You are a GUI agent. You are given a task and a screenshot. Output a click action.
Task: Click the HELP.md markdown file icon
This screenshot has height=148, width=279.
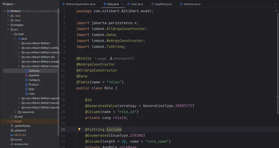coord(12,135)
